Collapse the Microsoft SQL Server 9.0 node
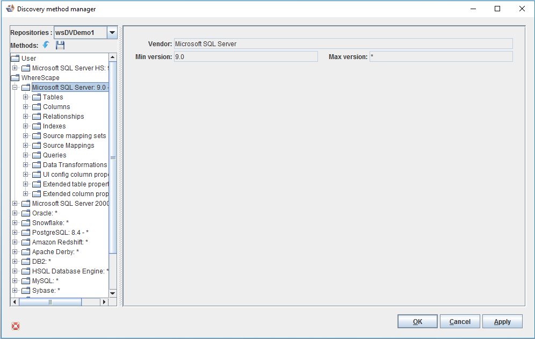535x339 pixels. coord(15,88)
